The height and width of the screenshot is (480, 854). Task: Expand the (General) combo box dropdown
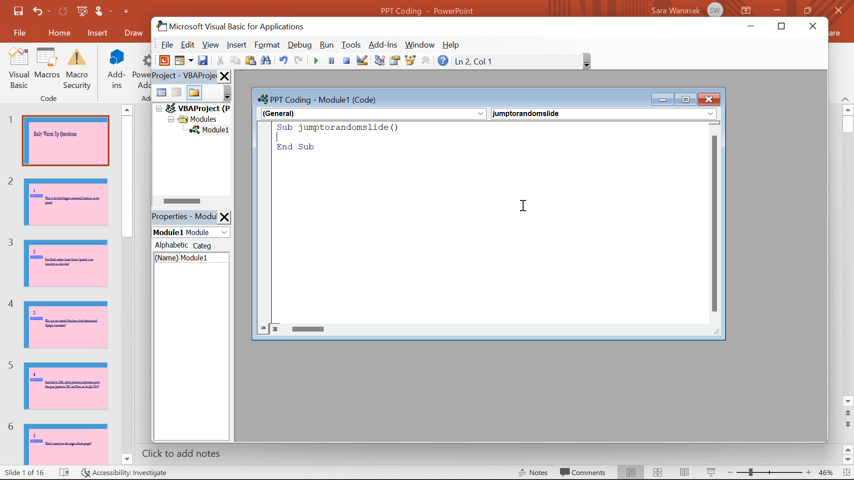tap(480, 114)
